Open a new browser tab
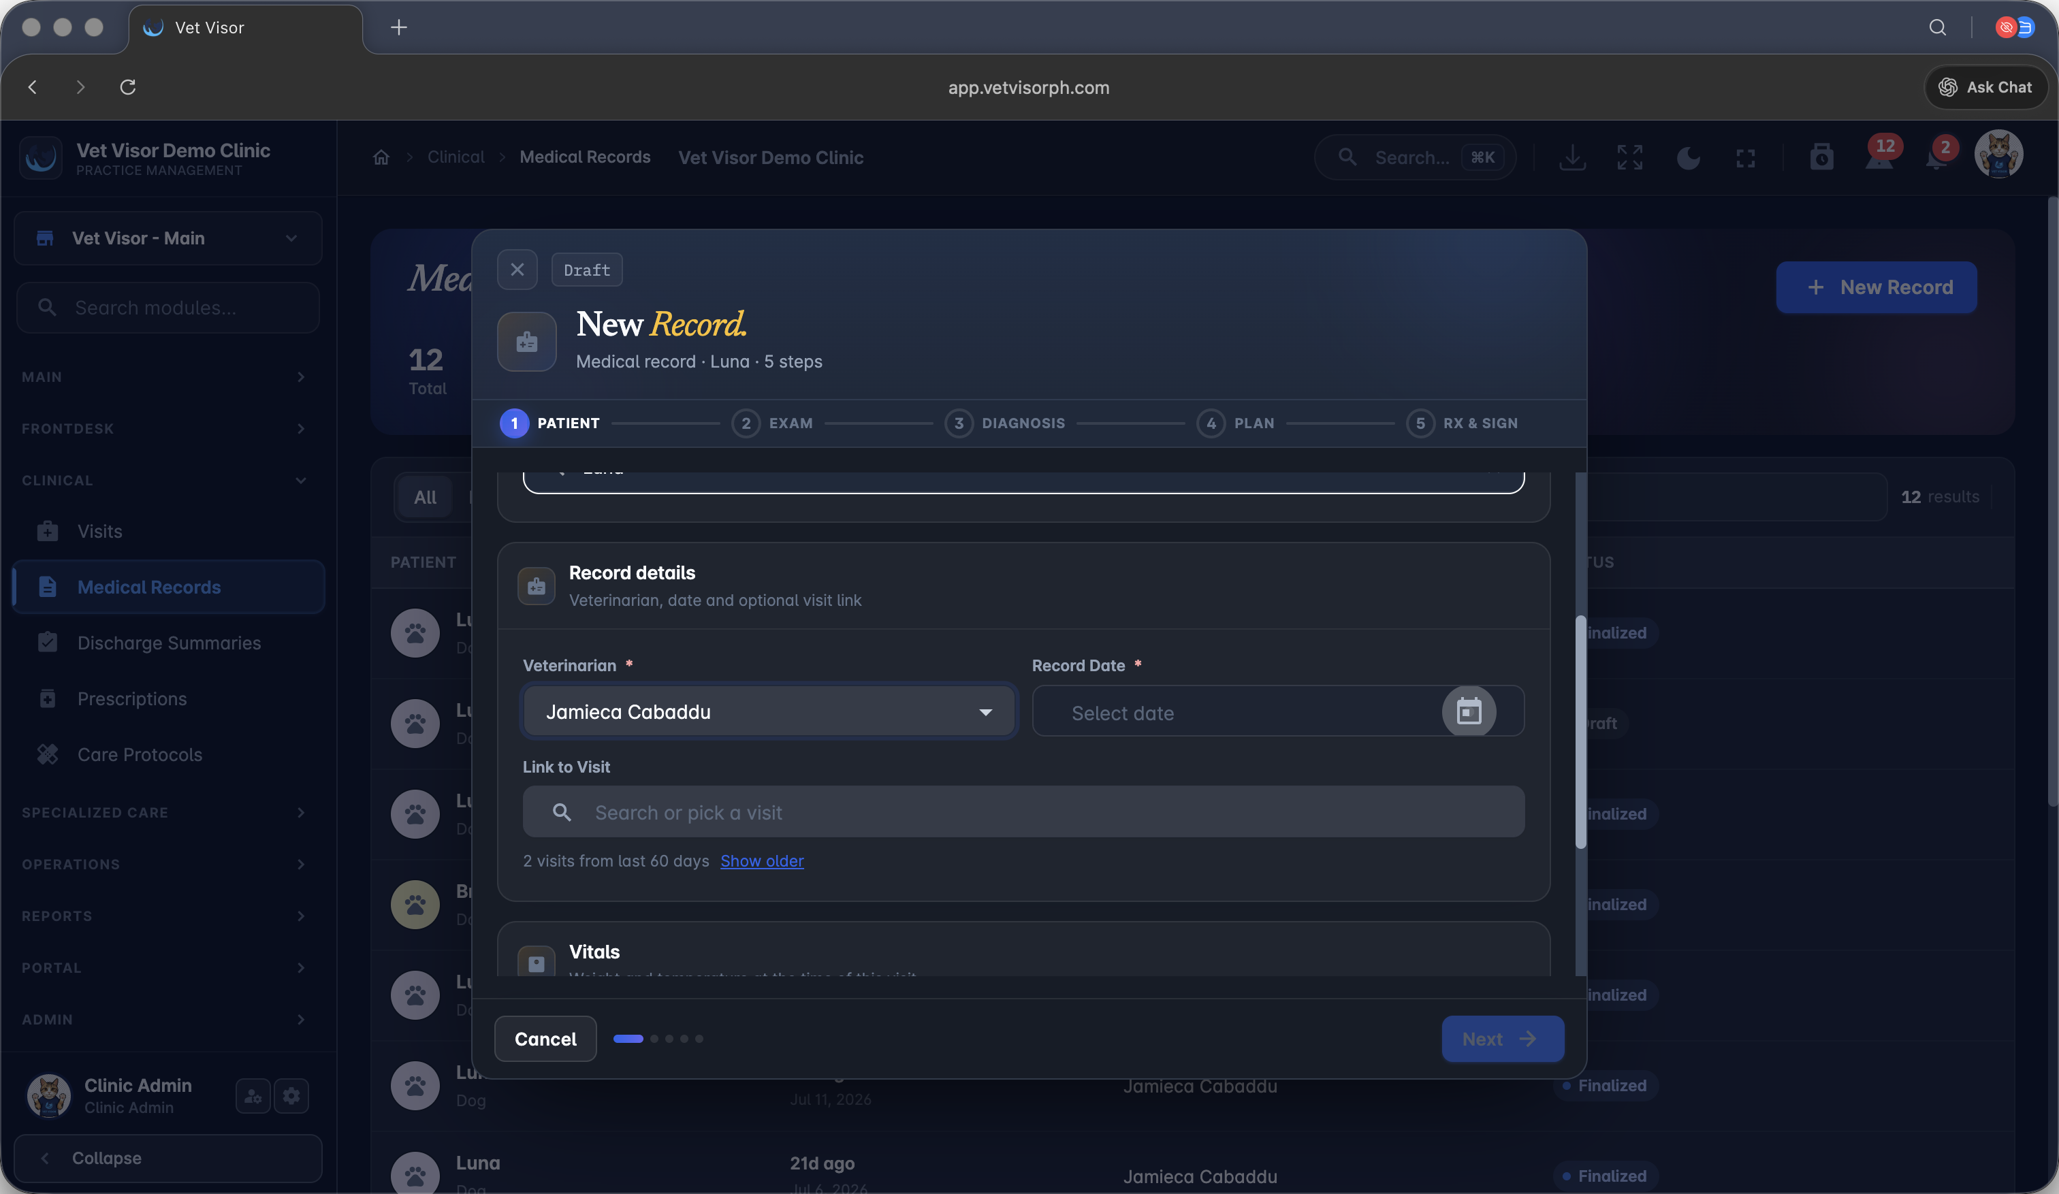 click(x=399, y=27)
